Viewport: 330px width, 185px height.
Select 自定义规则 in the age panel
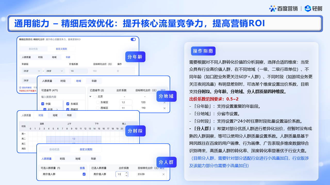61,49
